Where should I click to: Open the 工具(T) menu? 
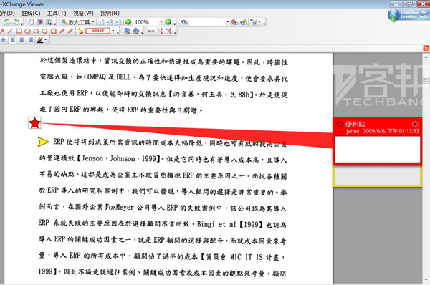coord(57,13)
